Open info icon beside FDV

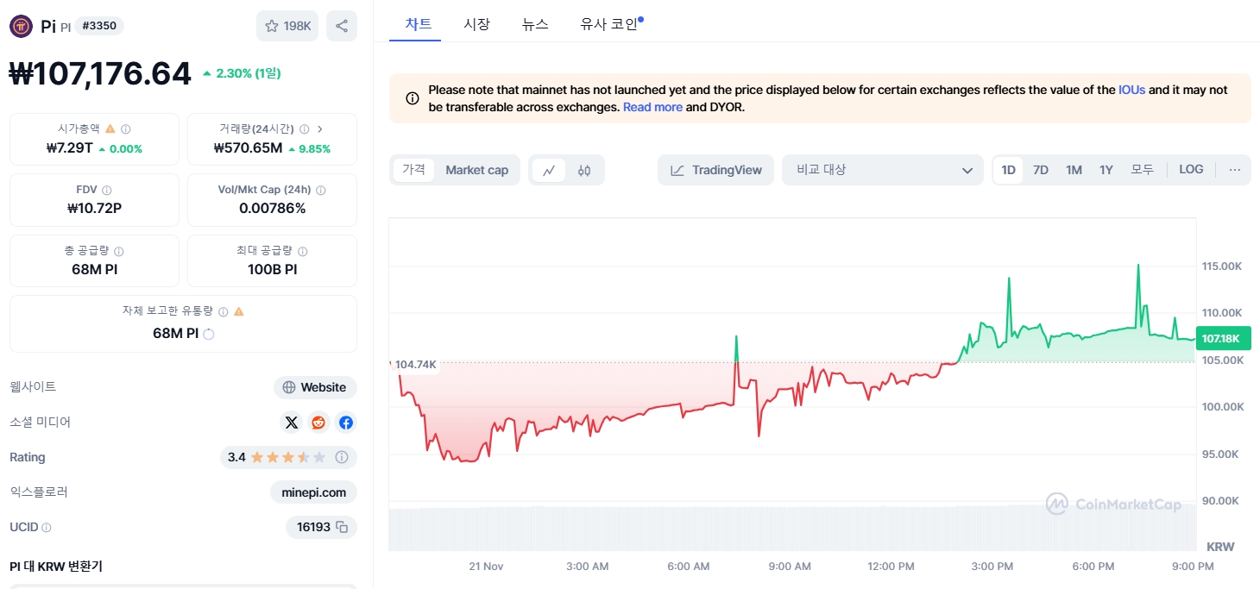(107, 190)
